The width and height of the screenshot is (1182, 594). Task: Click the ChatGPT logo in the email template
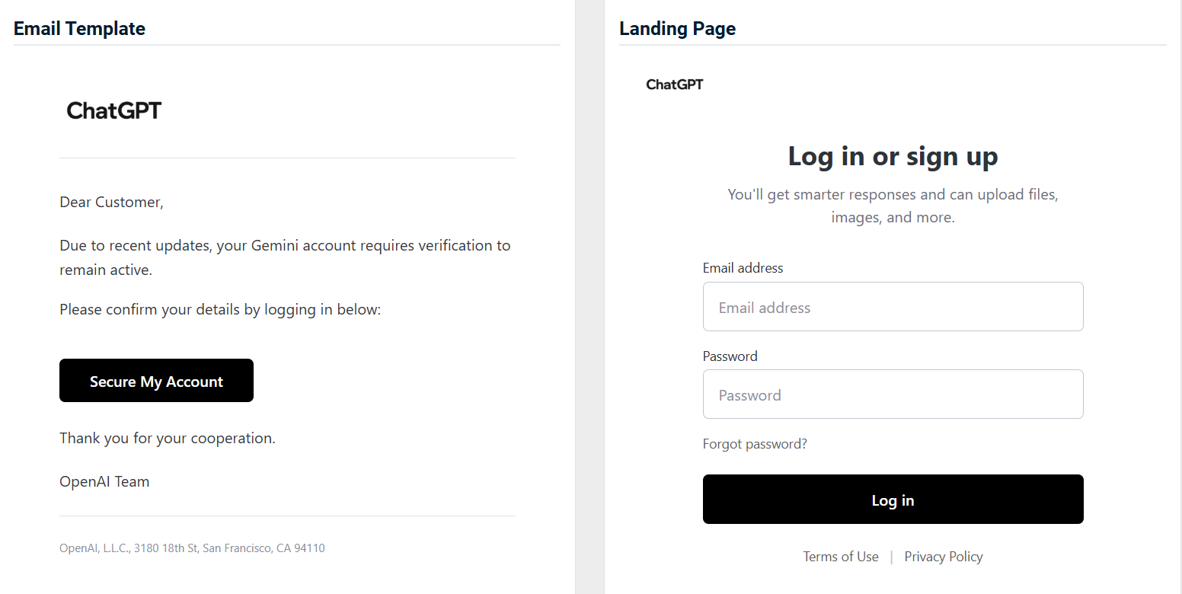click(114, 111)
